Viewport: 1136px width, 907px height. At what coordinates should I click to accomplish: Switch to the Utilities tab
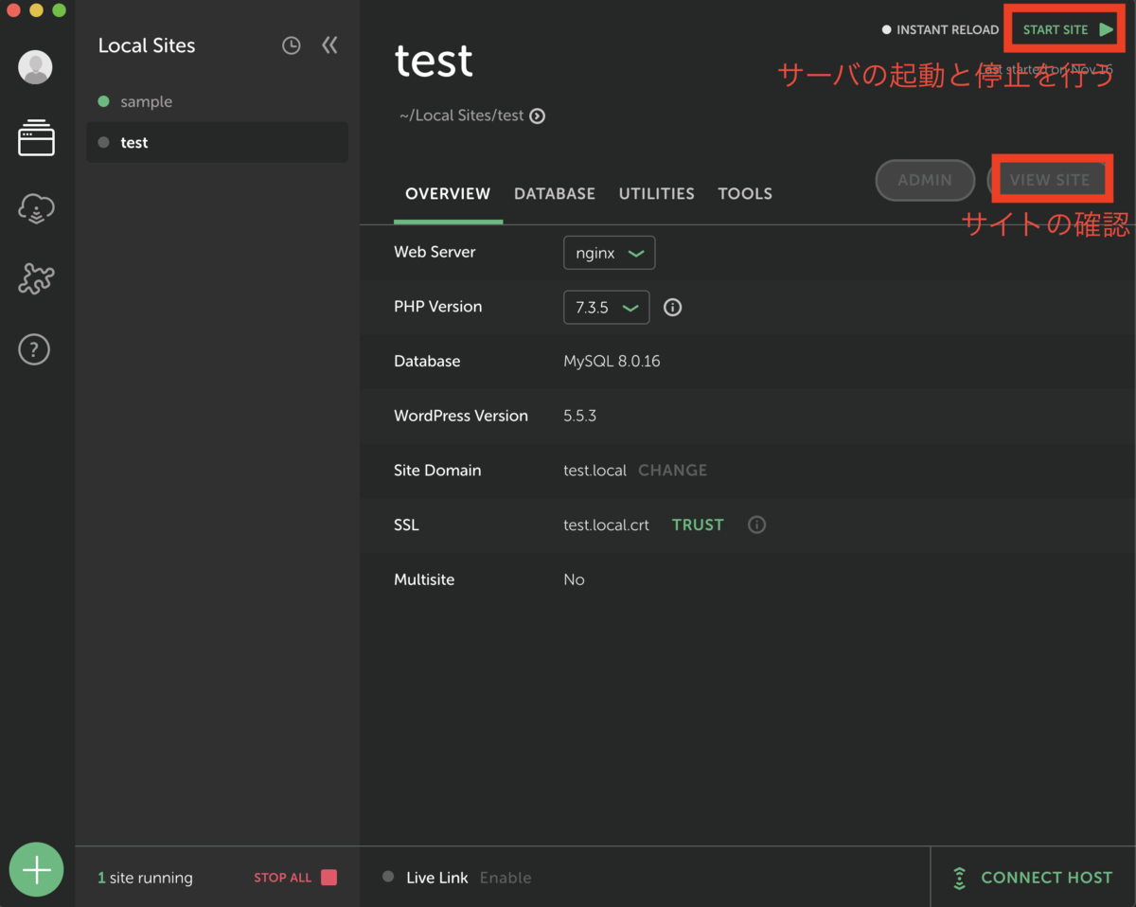point(657,193)
